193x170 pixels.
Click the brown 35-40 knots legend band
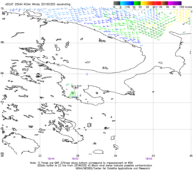[x=164, y=3]
